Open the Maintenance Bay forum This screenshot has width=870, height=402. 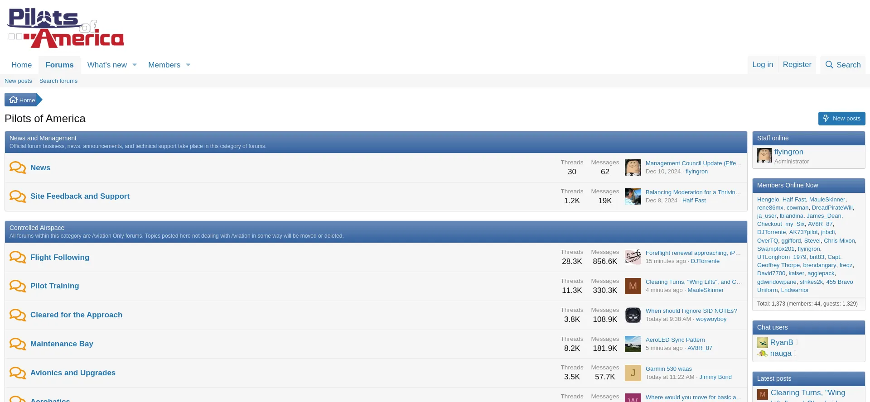pyautogui.click(x=62, y=344)
